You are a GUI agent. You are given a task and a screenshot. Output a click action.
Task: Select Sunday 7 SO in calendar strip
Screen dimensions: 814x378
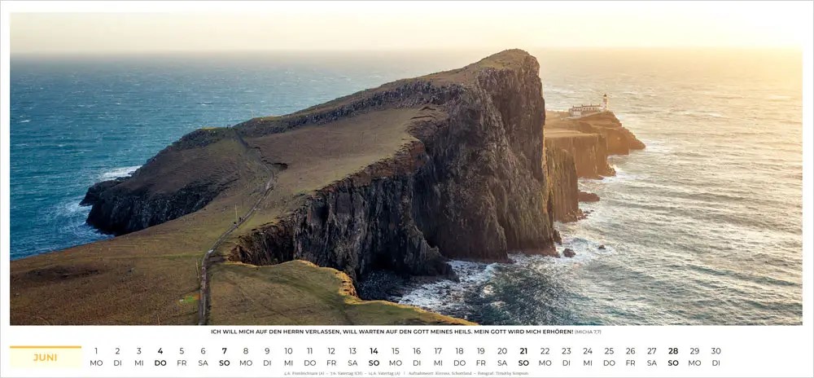(x=225, y=357)
